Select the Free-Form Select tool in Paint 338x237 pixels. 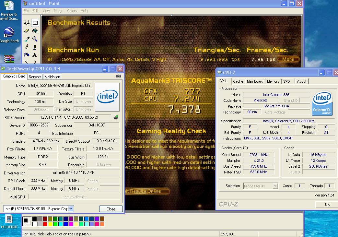tap(27, 23)
